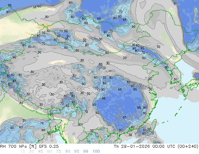Select the 90 value in the legend
The image size is (199, 154).
67,151
